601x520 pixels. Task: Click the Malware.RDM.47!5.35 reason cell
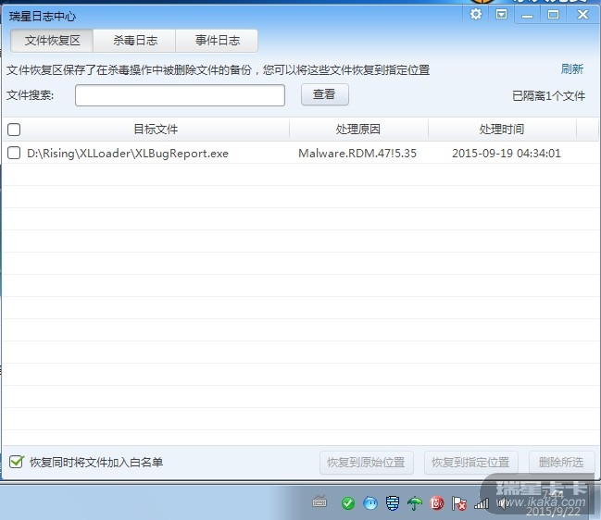[357, 154]
